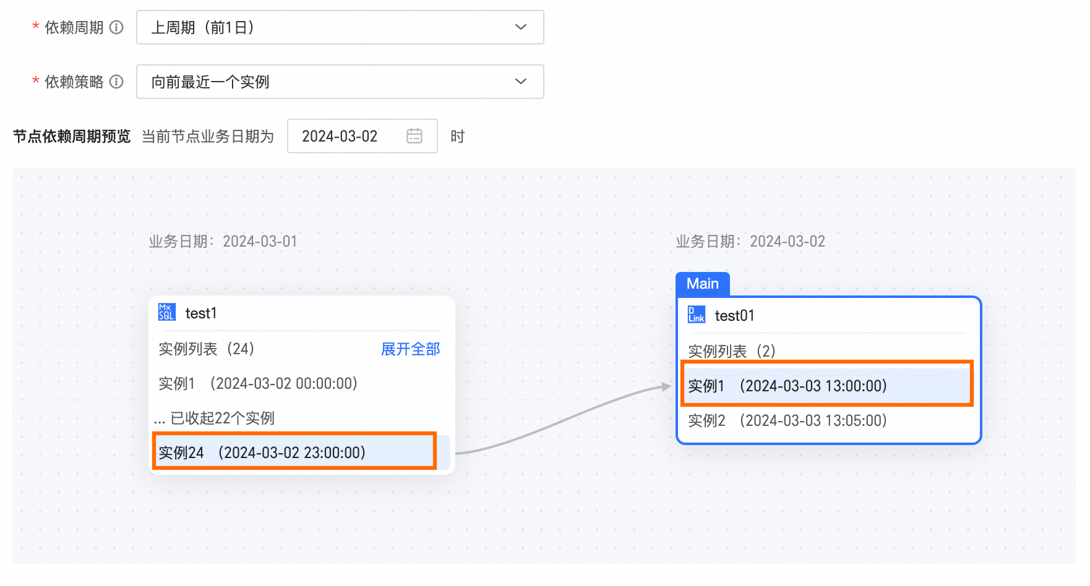Click the 业务日期：2024-03-01 label
1090x586 pixels.
coord(223,241)
